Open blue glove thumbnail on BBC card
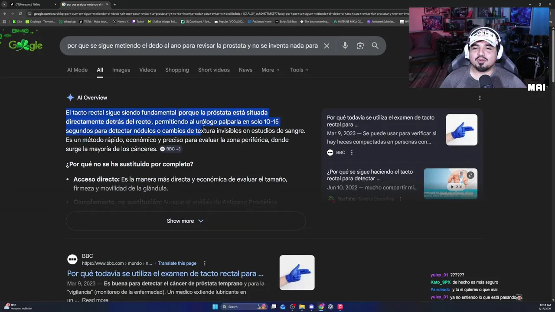The height and width of the screenshot is (312, 555). [x=461, y=130]
